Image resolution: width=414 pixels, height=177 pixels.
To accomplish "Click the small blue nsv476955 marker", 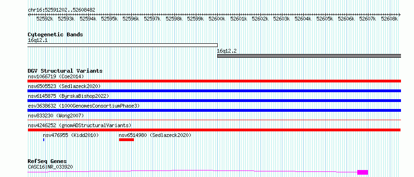I will tap(44, 140).
